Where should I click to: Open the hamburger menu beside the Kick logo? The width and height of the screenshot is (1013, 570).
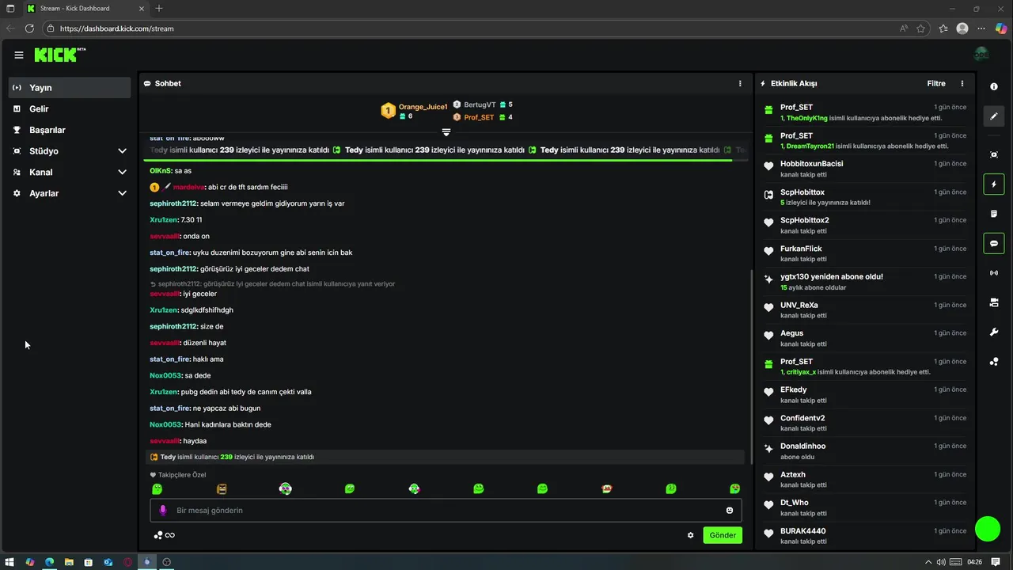click(x=19, y=55)
